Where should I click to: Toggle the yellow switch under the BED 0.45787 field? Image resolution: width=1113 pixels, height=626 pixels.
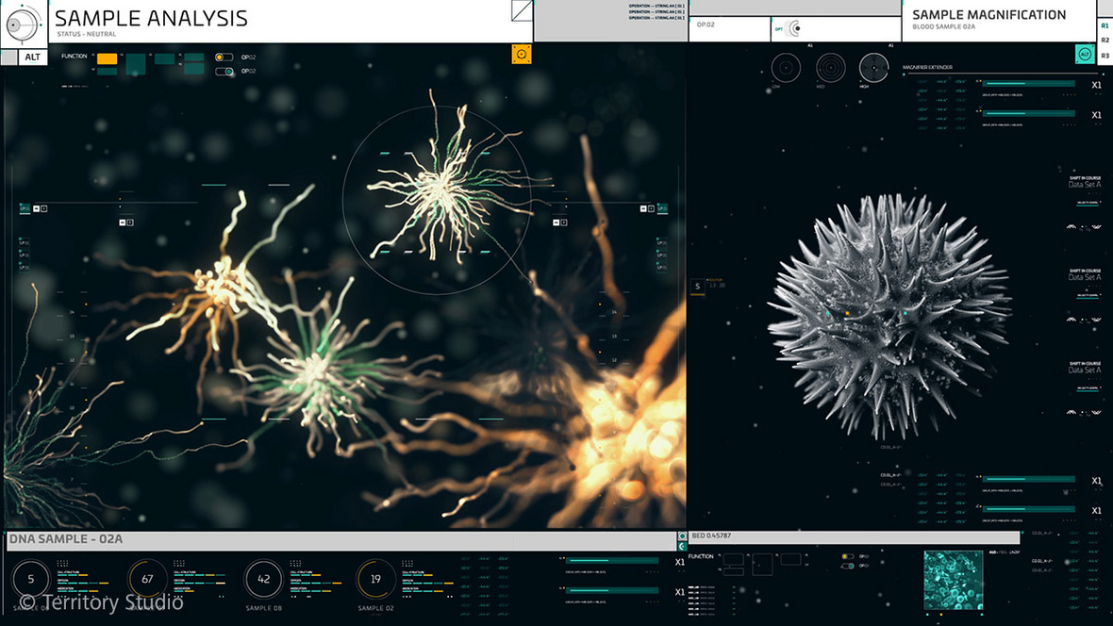pyautogui.click(x=848, y=556)
